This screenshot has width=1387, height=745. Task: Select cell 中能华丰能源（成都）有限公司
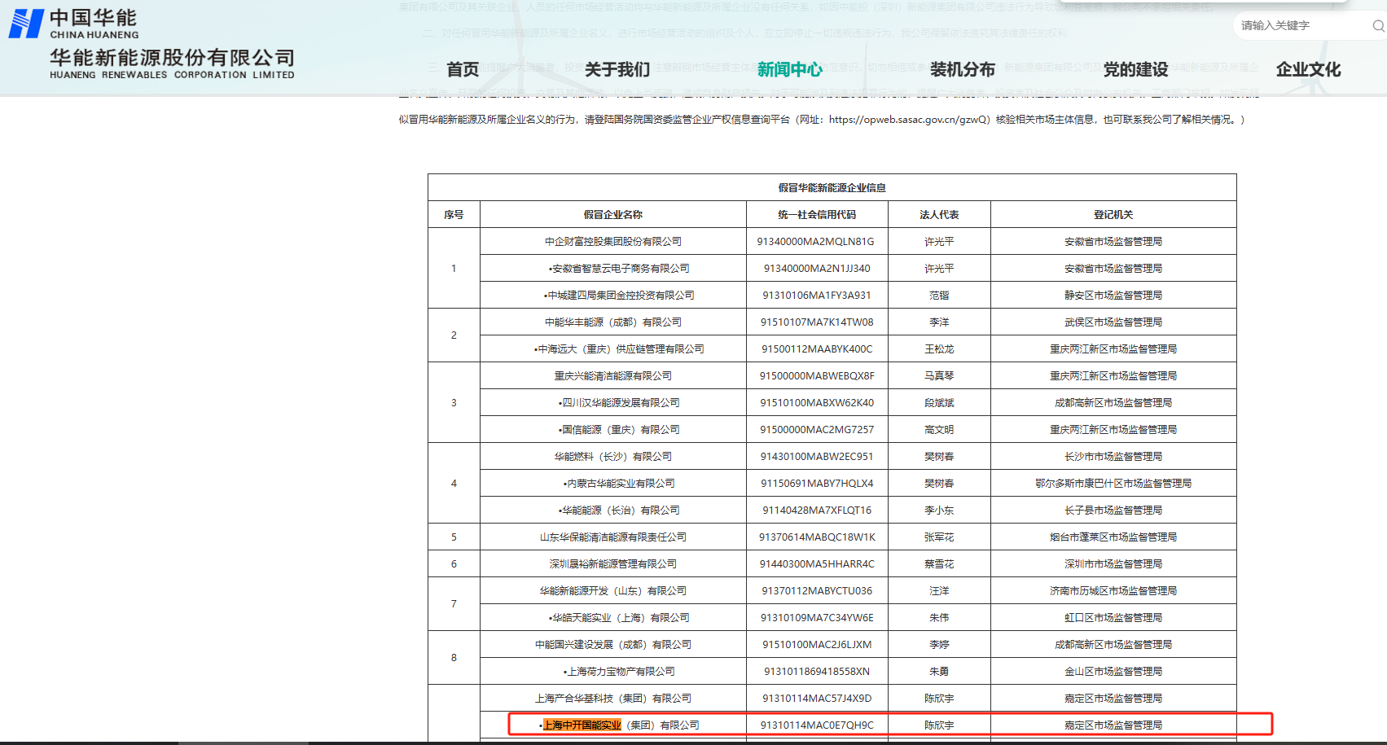(x=612, y=322)
